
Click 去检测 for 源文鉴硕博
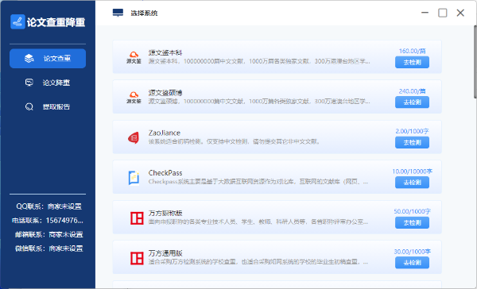point(412,102)
